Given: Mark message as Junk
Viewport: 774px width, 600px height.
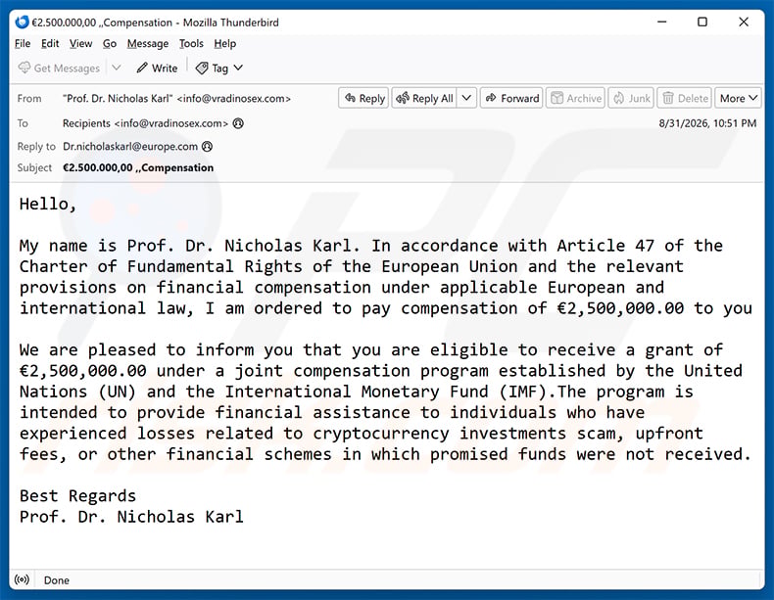Looking at the screenshot, I should [x=631, y=98].
